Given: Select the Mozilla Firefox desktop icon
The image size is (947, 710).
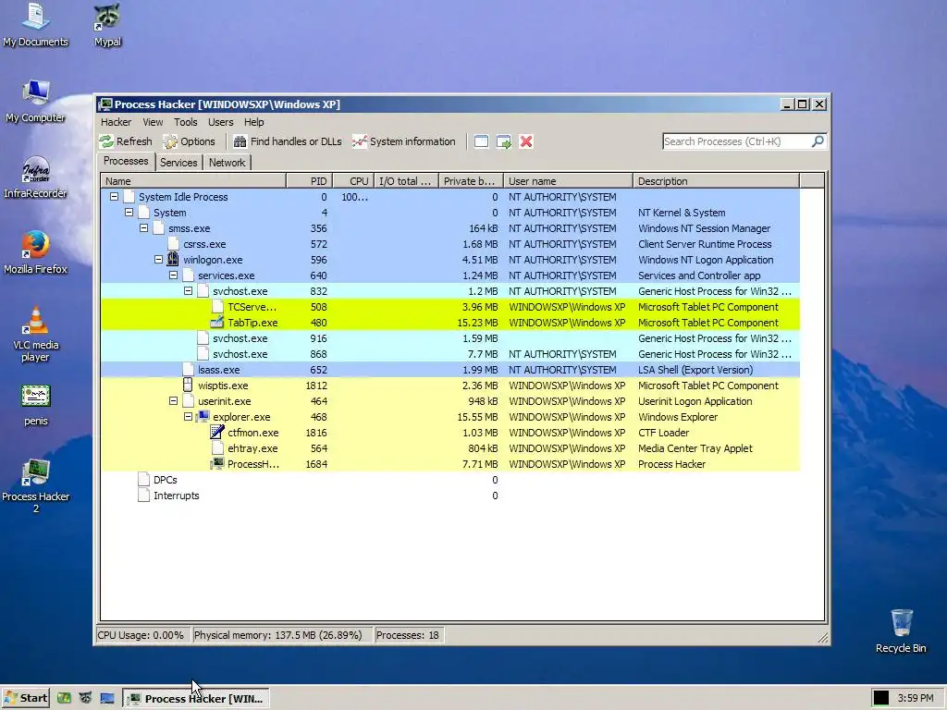Looking at the screenshot, I should (x=36, y=253).
